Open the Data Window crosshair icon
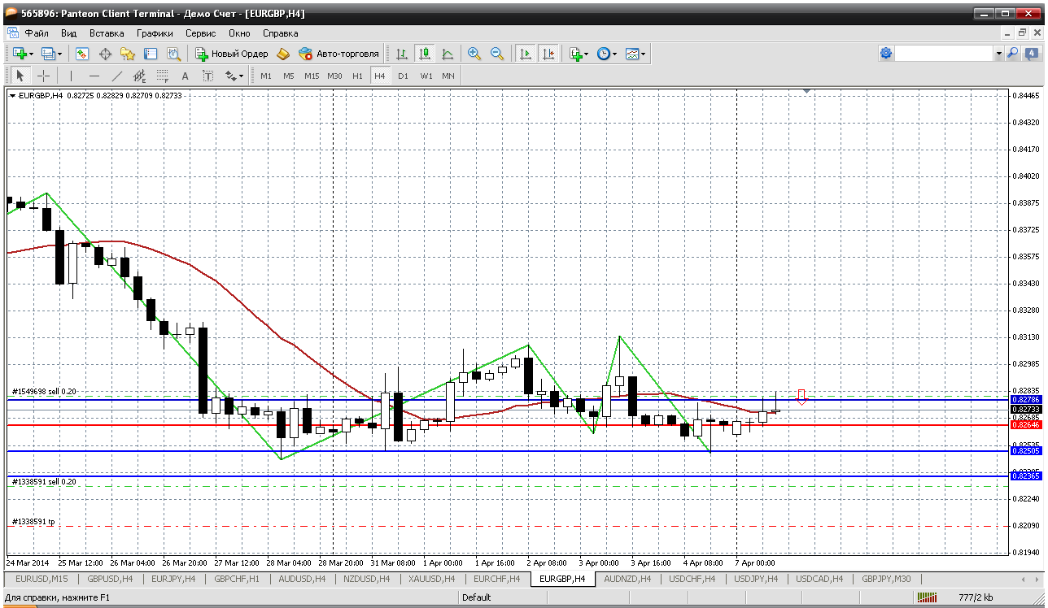 coord(105,54)
